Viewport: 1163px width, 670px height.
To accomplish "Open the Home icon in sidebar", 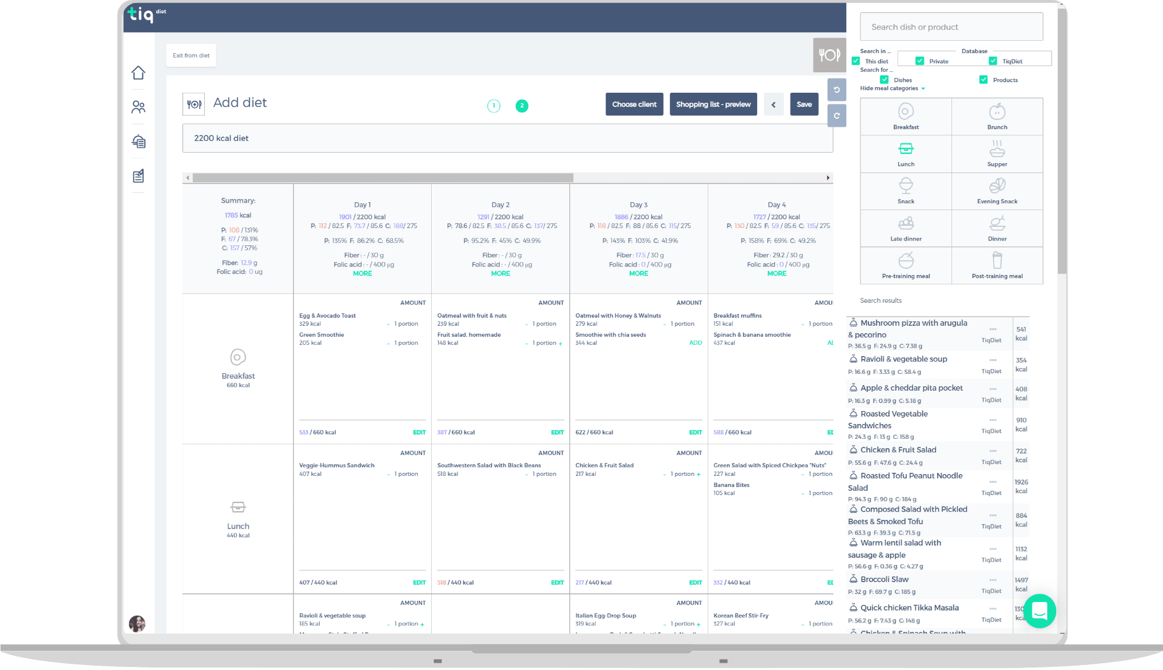I will click(x=138, y=73).
